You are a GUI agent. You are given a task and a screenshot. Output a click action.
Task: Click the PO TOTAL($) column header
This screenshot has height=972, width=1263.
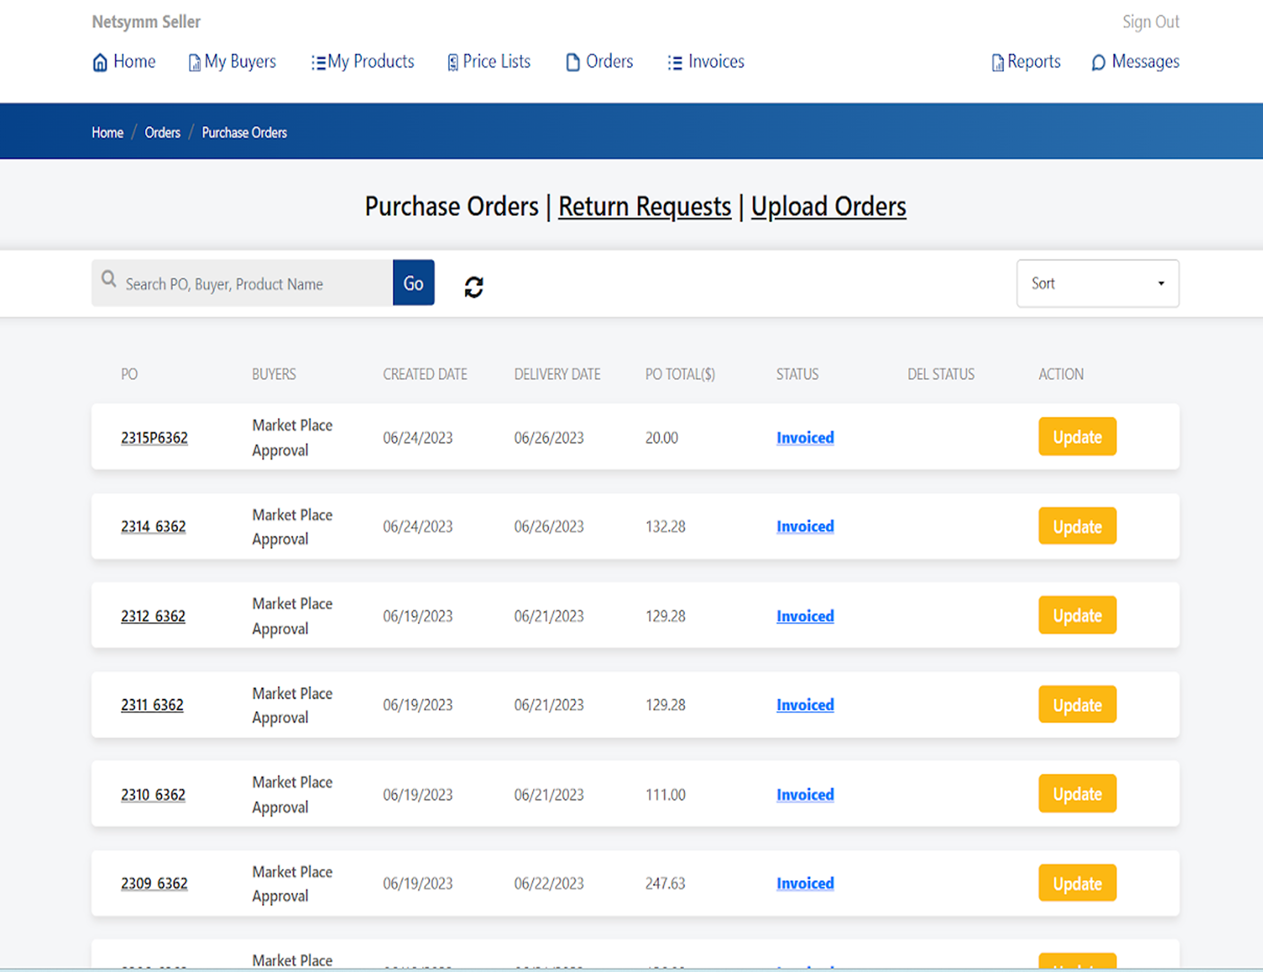(680, 374)
